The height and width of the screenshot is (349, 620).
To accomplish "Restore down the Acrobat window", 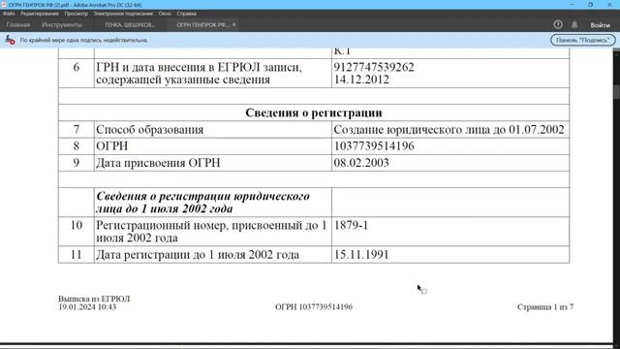I will pos(590,4).
